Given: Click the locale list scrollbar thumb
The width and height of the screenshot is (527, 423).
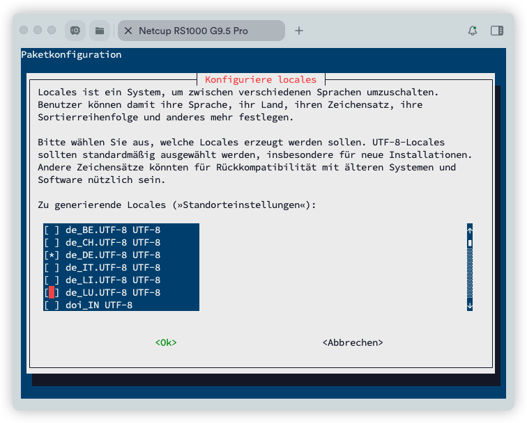Looking at the screenshot, I should tap(470, 243).
